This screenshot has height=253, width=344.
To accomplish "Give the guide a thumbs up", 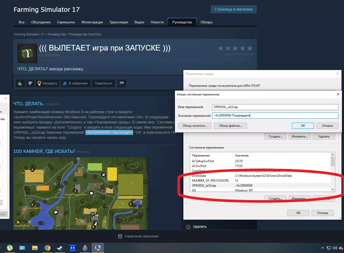I will [x=20, y=83].
